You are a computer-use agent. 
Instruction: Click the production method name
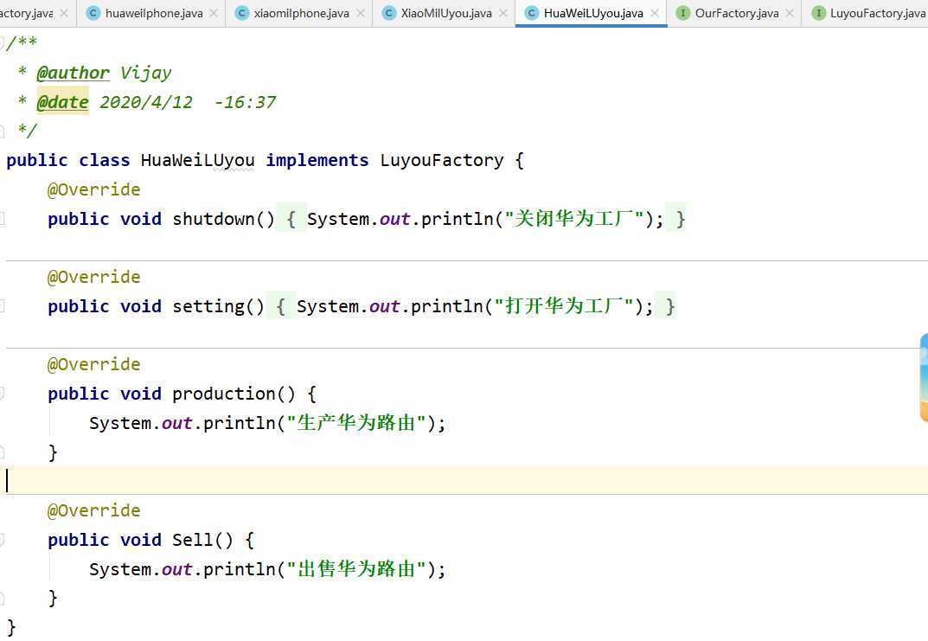coord(224,394)
